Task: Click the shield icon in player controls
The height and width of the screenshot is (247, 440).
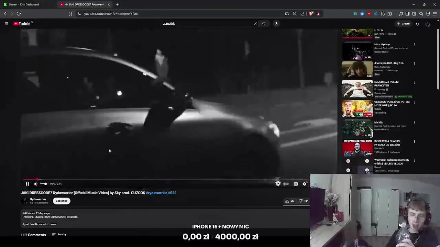Action: tap(278, 184)
